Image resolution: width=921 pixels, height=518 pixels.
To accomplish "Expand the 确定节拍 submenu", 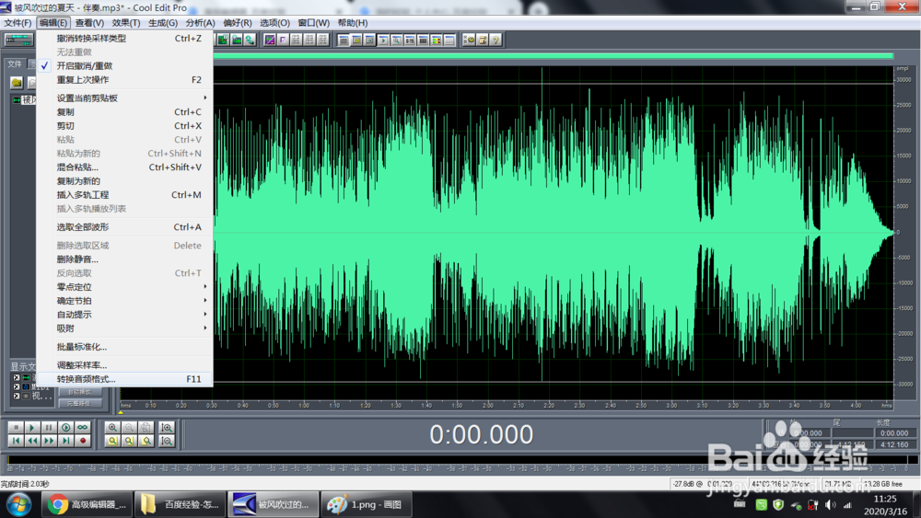I will pyautogui.click(x=124, y=301).
